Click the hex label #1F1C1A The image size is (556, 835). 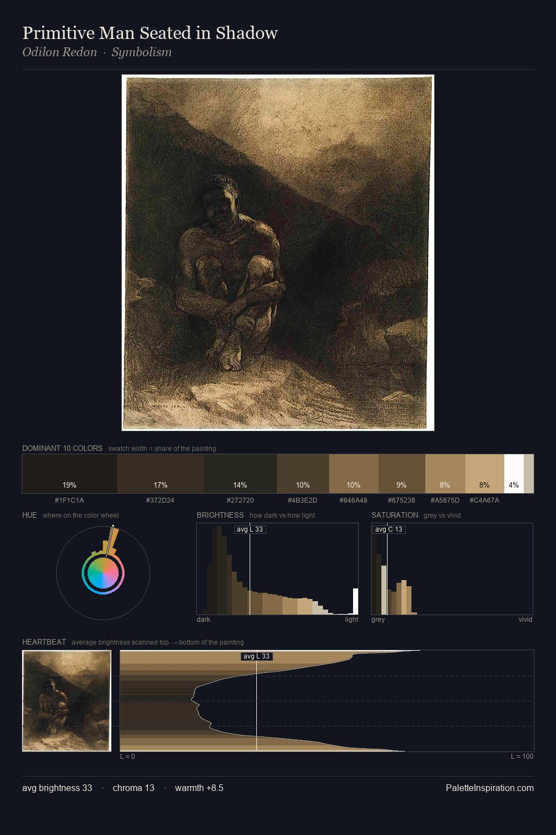coord(69,500)
